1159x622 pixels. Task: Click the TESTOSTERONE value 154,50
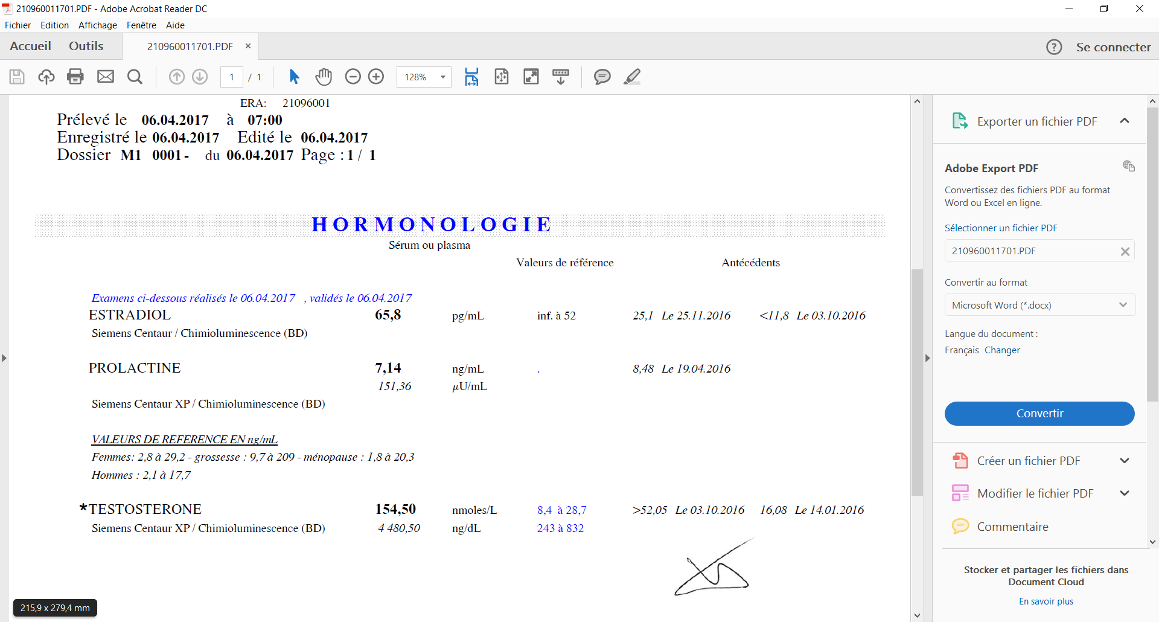(x=395, y=509)
